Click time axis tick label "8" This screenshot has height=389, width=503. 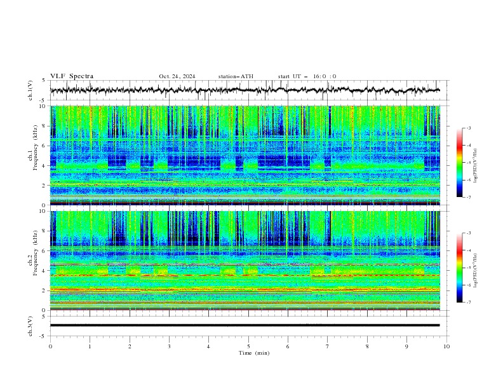click(x=367, y=346)
